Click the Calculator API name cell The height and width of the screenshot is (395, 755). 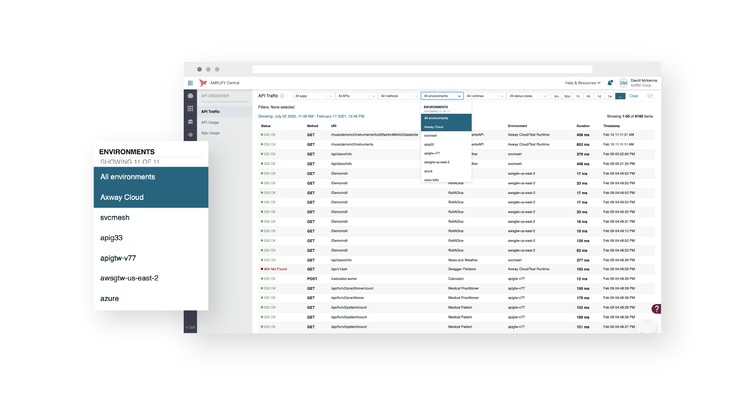click(x=456, y=279)
